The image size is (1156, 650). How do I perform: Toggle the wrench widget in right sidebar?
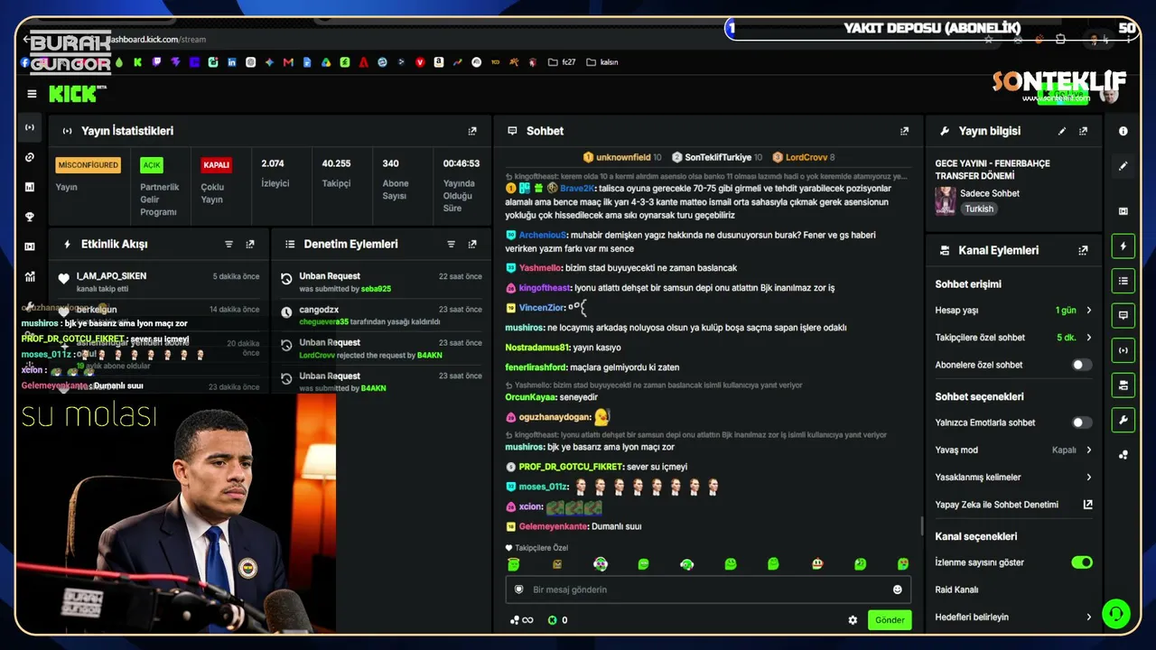[1123, 420]
